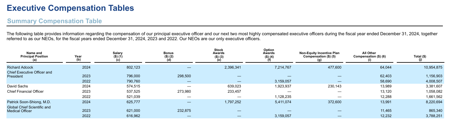Select the 'Stock Awards ($) (3)' column header
Image resolution: width=454 pixels, height=131 pixels.
(x=219, y=55)
